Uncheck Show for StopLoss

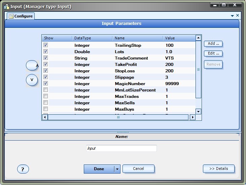click(46, 71)
